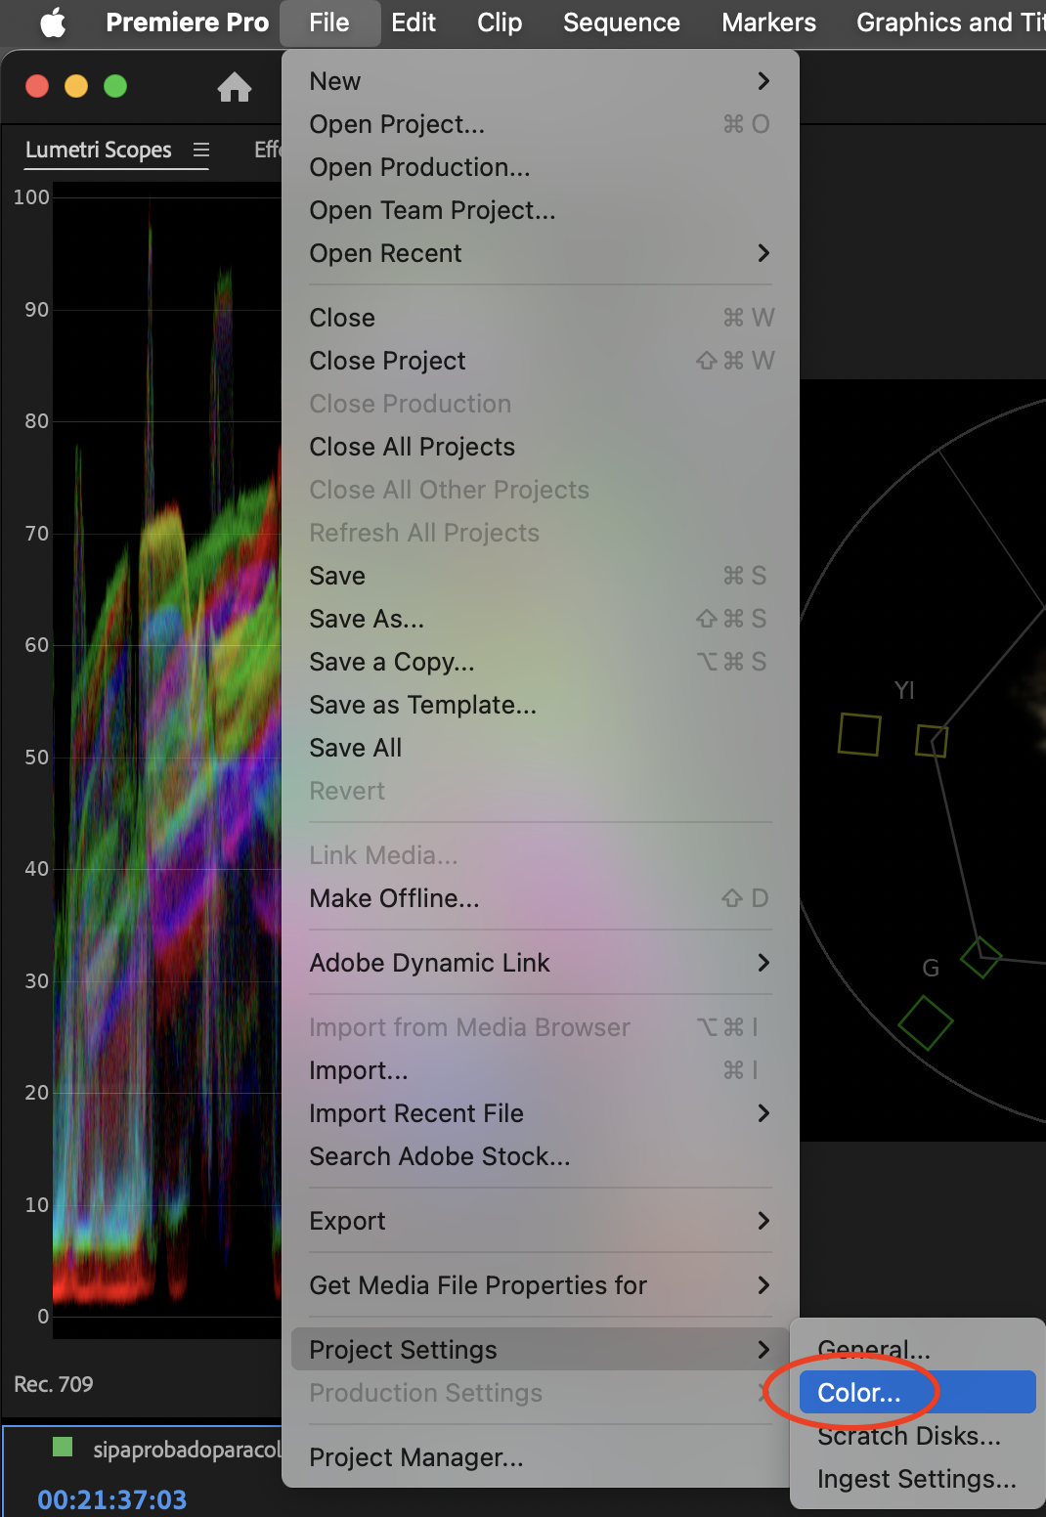Click the Home icon in Premiere Pro

pos(234,88)
